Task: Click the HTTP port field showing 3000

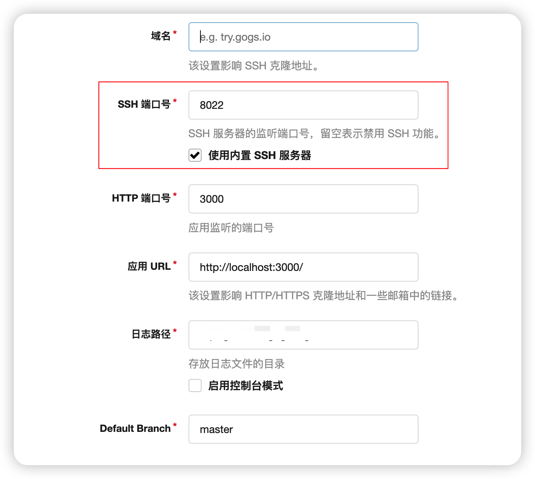Action: (x=303, y=199)
